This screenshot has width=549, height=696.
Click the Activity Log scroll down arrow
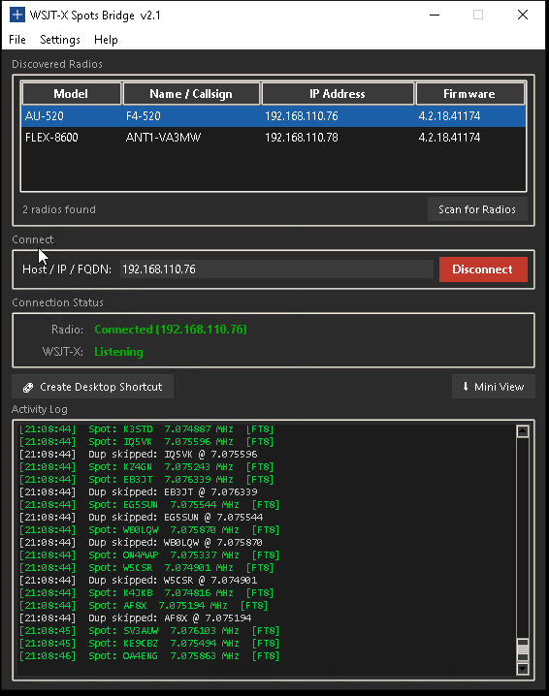(x=523, y=668)
